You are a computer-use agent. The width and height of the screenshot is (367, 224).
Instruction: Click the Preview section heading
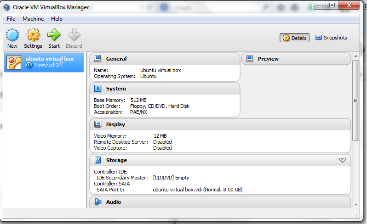click(x=268, y=59)
